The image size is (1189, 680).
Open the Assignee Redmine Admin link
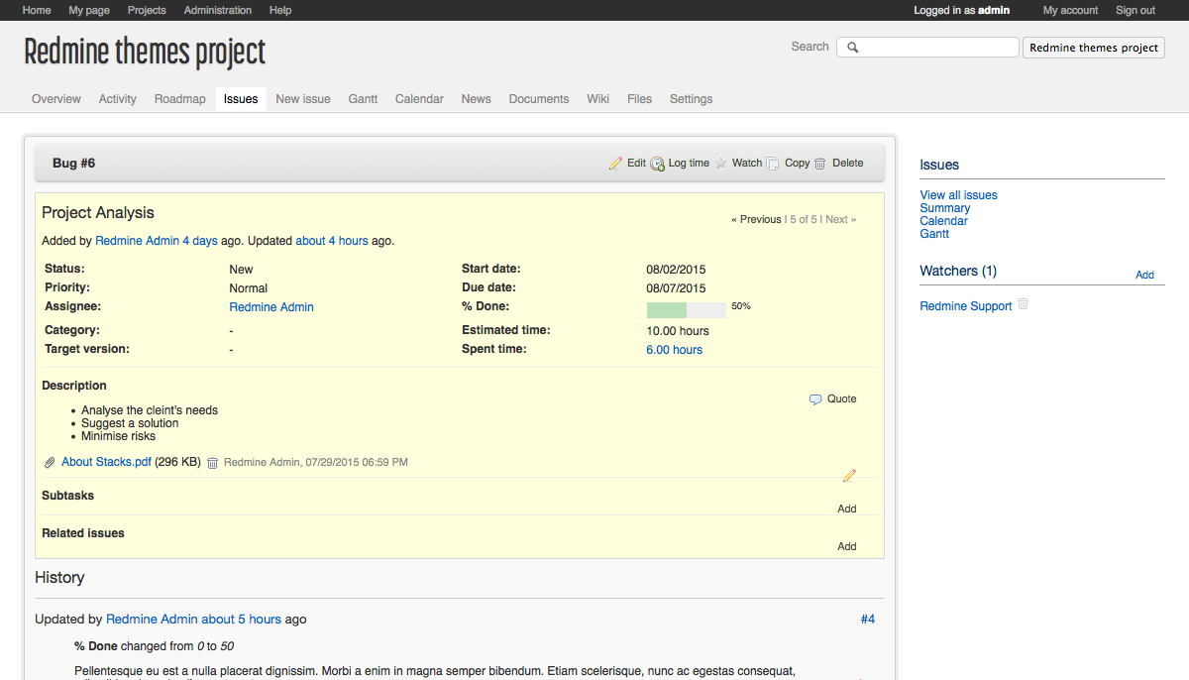[x=271, y=307]
